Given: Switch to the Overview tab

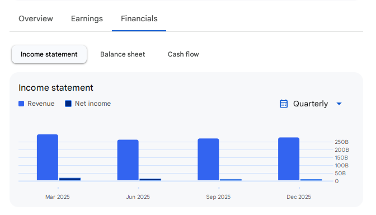Looking at the screenshot, I should pos(36,18).
